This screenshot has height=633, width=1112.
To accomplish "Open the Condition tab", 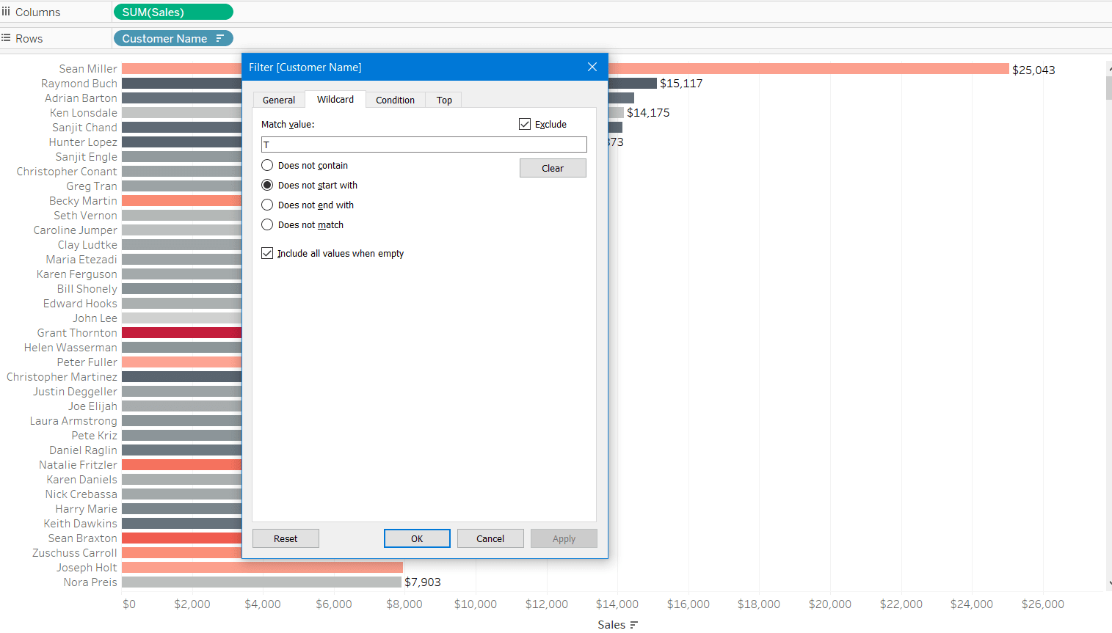I will pos(395,100).
